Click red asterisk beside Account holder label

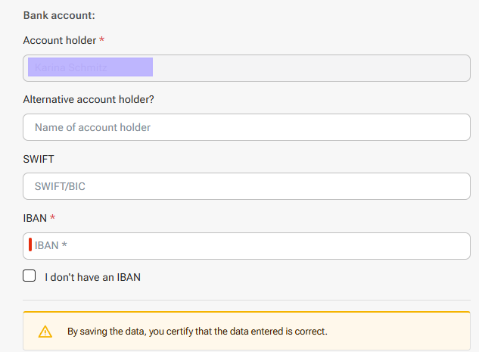point(101,39)
